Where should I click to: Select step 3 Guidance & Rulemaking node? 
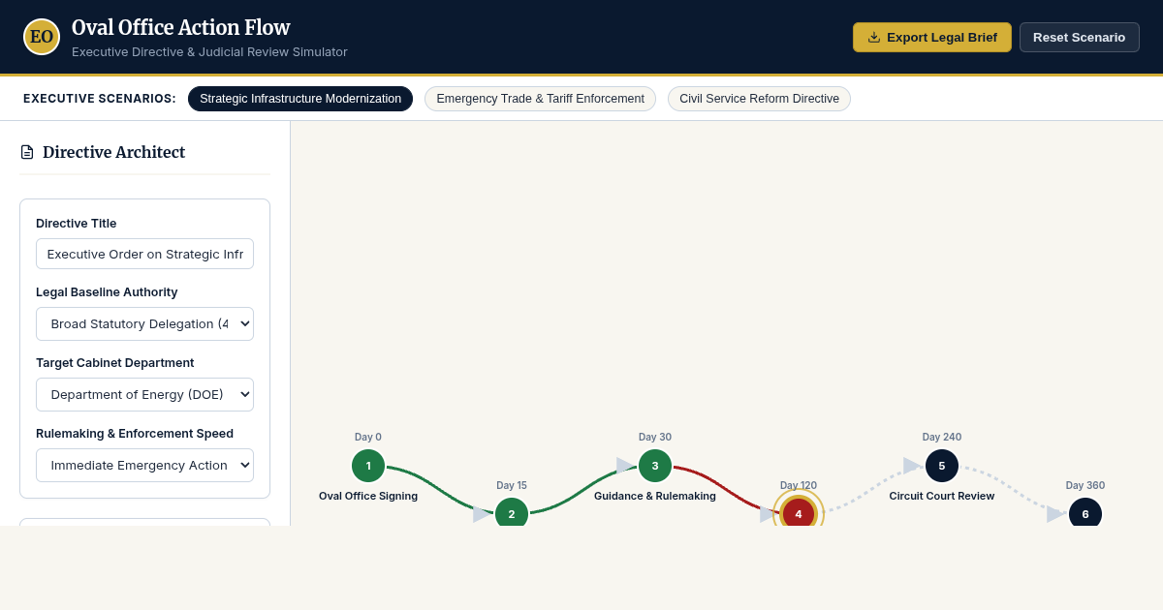[655, 466]
